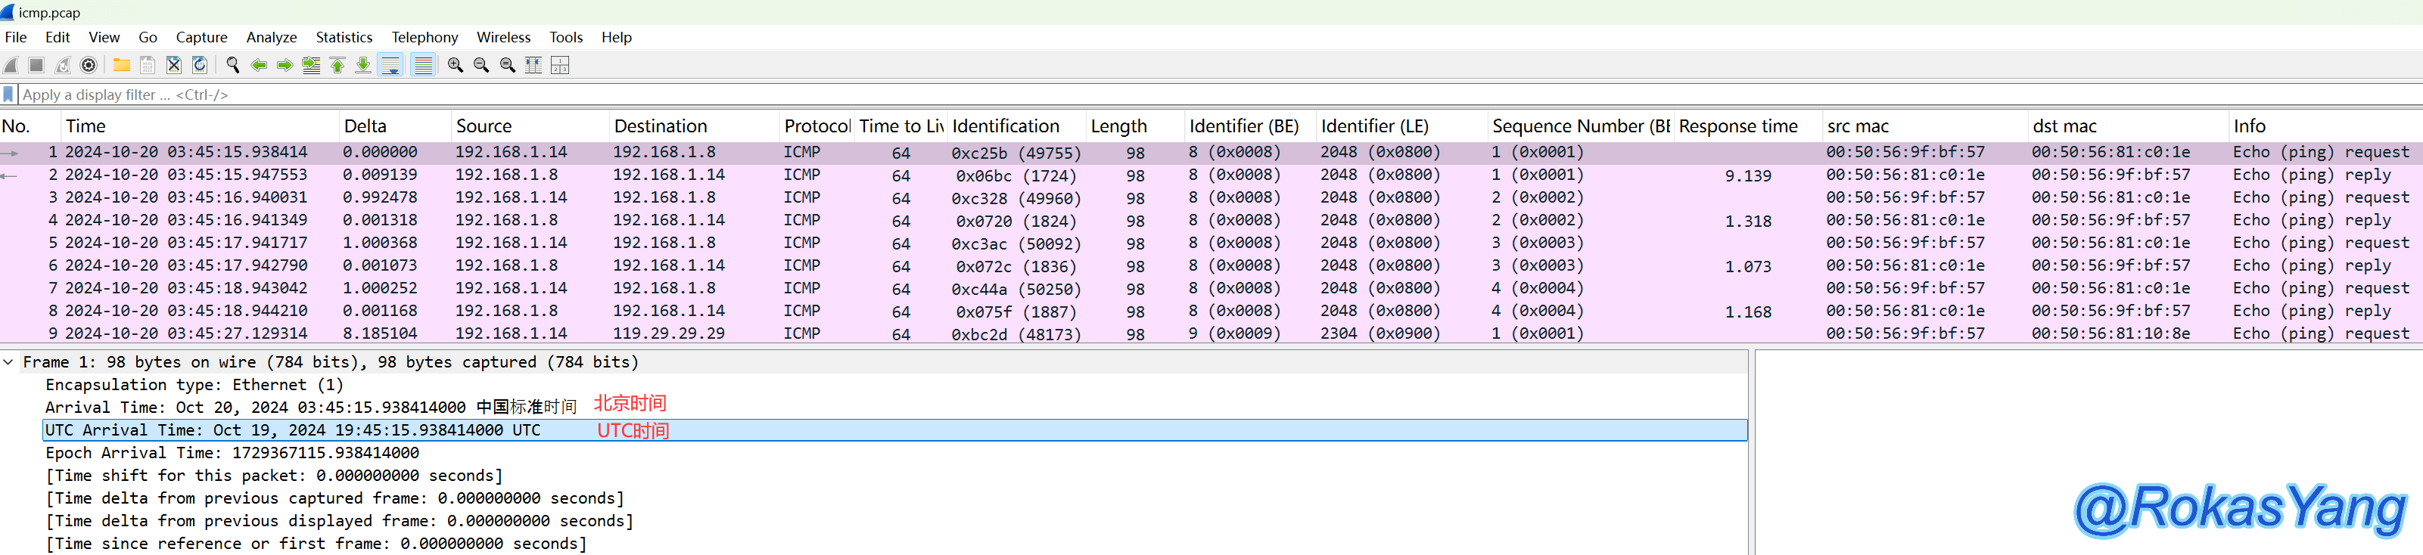Open capture options gear icon
Viewport: 2423px width, 555px height.
89,65
